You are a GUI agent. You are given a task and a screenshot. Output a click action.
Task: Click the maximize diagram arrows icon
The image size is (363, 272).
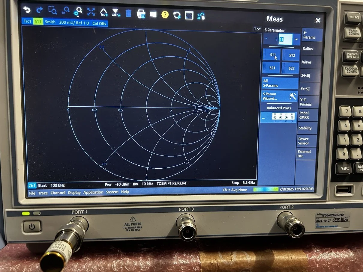tap(91, 12)
